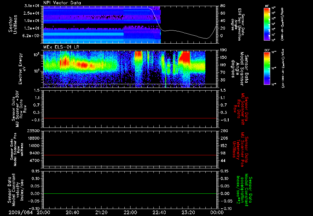
Task: Click the 80 degree elevation tick label
Action: (x=223, y=6)
